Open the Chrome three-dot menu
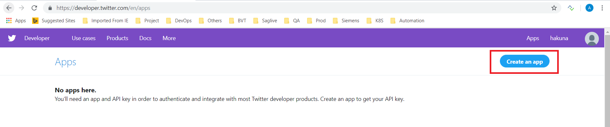Screen dimensions: 610x127 [x=602, y=8]
